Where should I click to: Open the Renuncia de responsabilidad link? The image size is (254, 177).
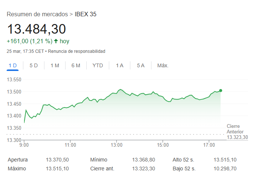click(x=77, y=51)
